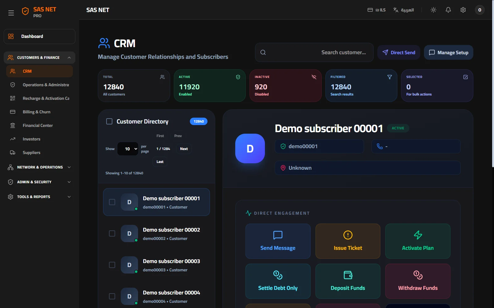
Task: Tick the Customer Directory select-all checkbox
Action: pyautogui.click(x=109, y=121)
